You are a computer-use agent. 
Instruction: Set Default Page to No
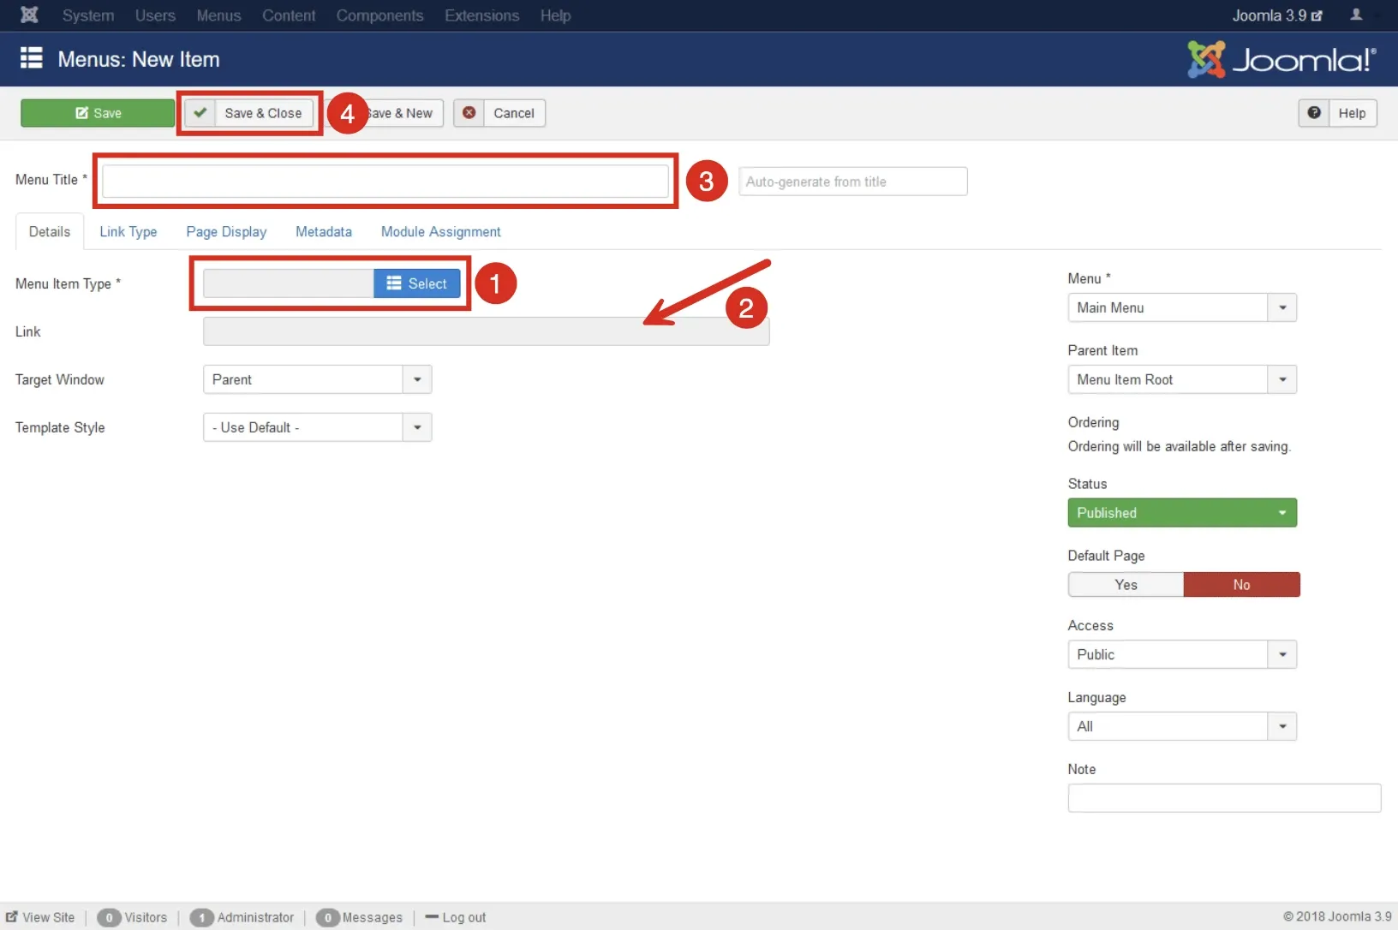[1242, 585]
